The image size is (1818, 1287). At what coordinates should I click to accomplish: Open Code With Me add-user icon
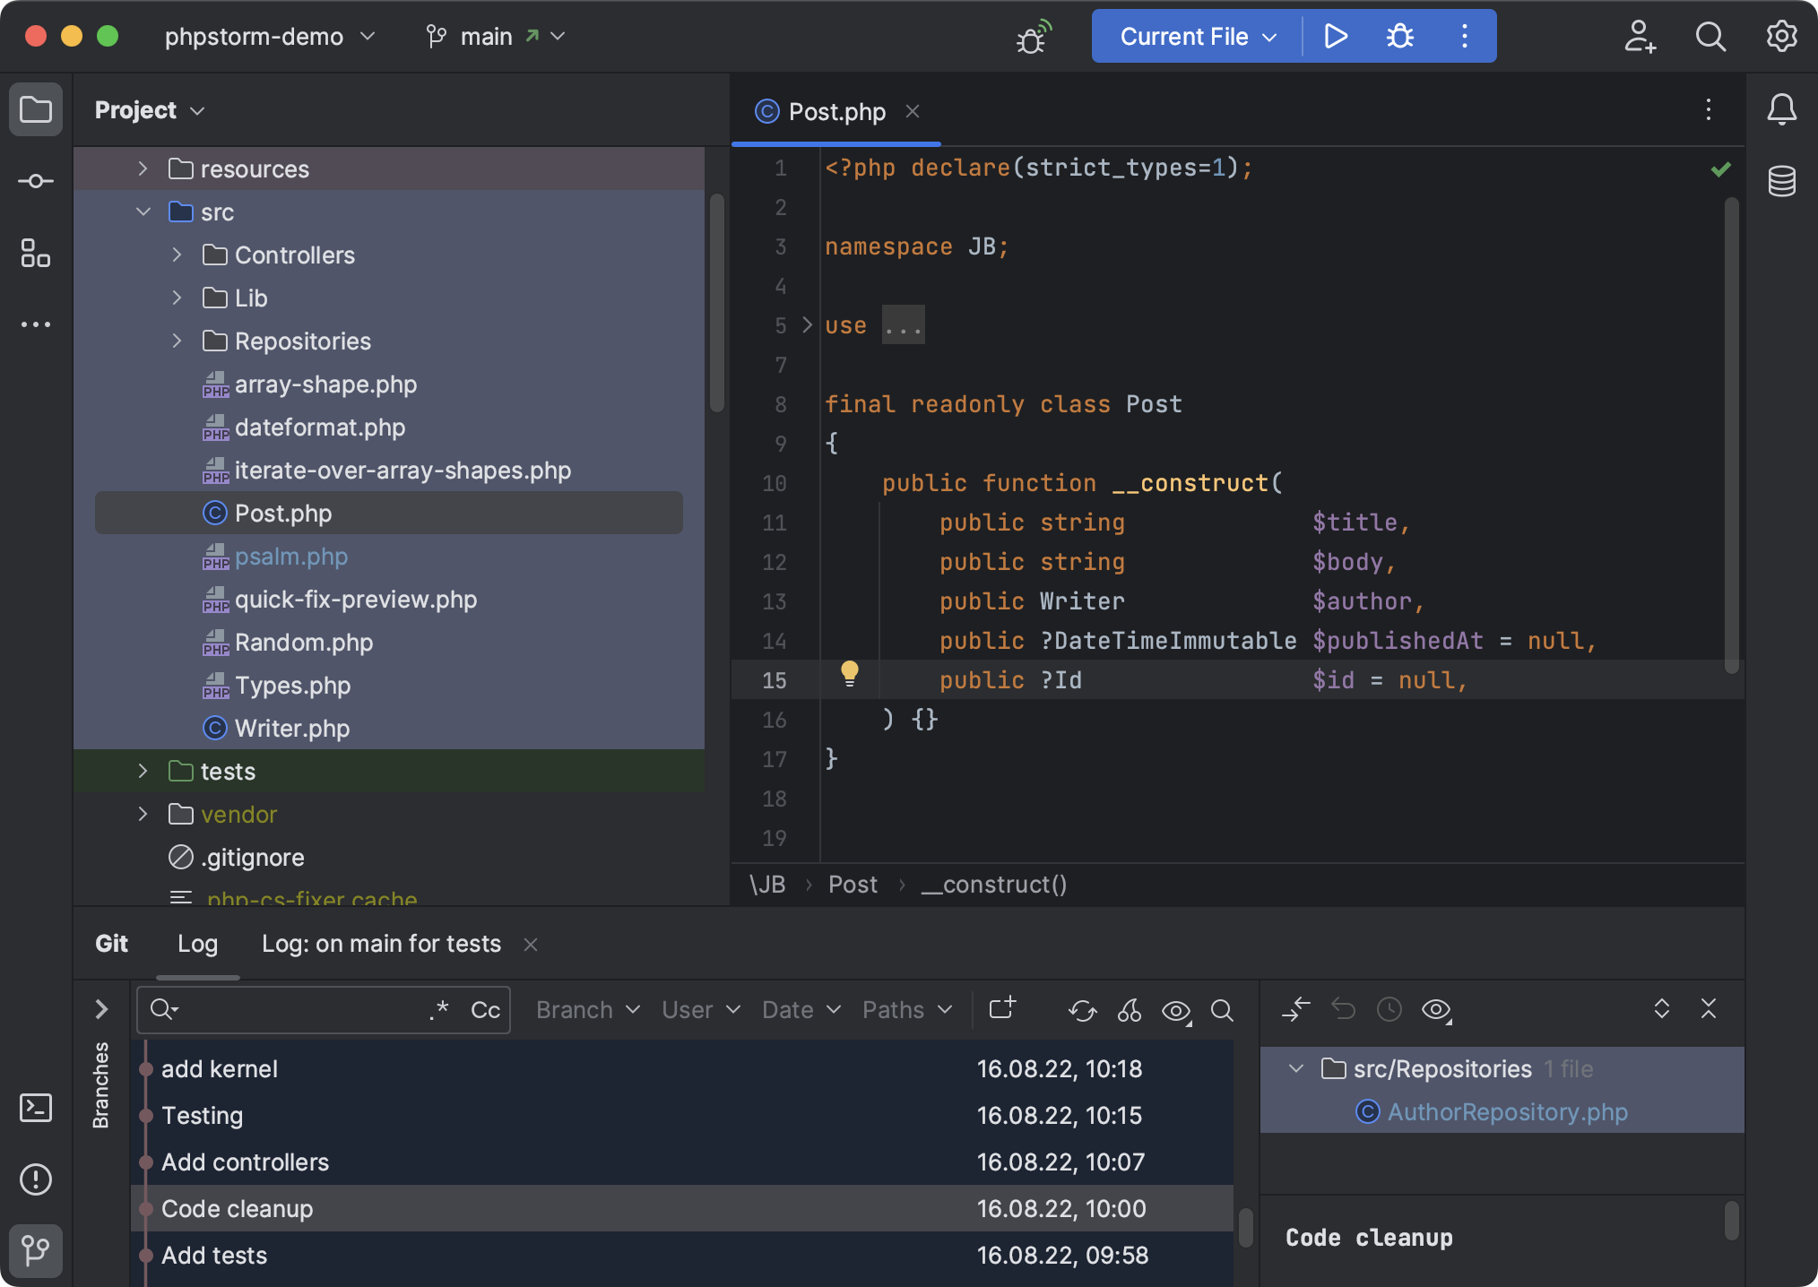(1639, 36)
